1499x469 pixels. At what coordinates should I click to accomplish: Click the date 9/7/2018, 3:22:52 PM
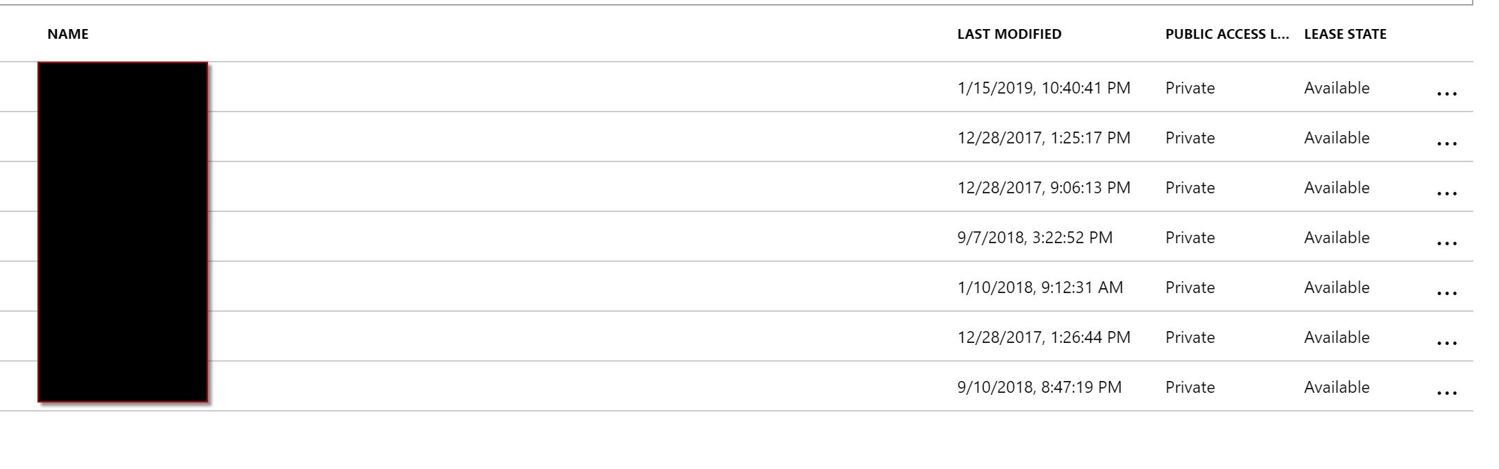click(x=1034, y=238)
